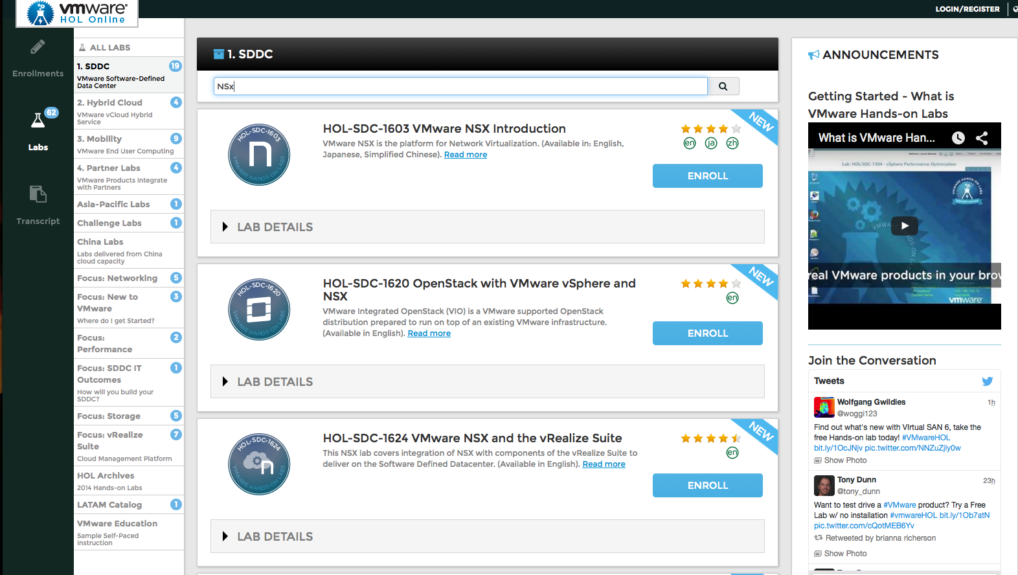Open the China Labs category
Viewport: 1018px width, 575px height.
click(x=129, y=251)
